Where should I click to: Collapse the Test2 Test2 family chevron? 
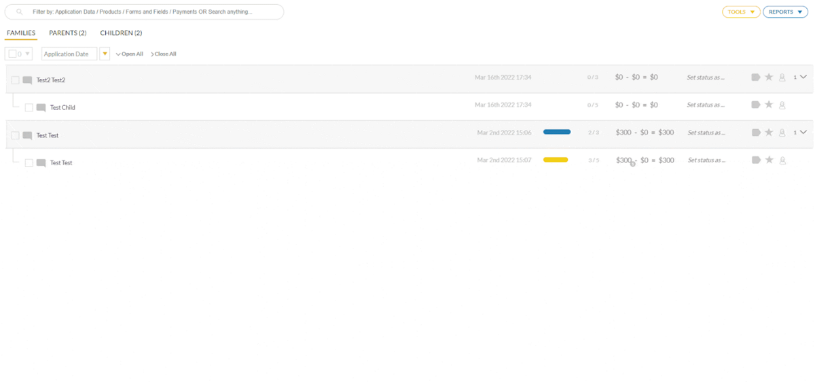click(803, 77)
